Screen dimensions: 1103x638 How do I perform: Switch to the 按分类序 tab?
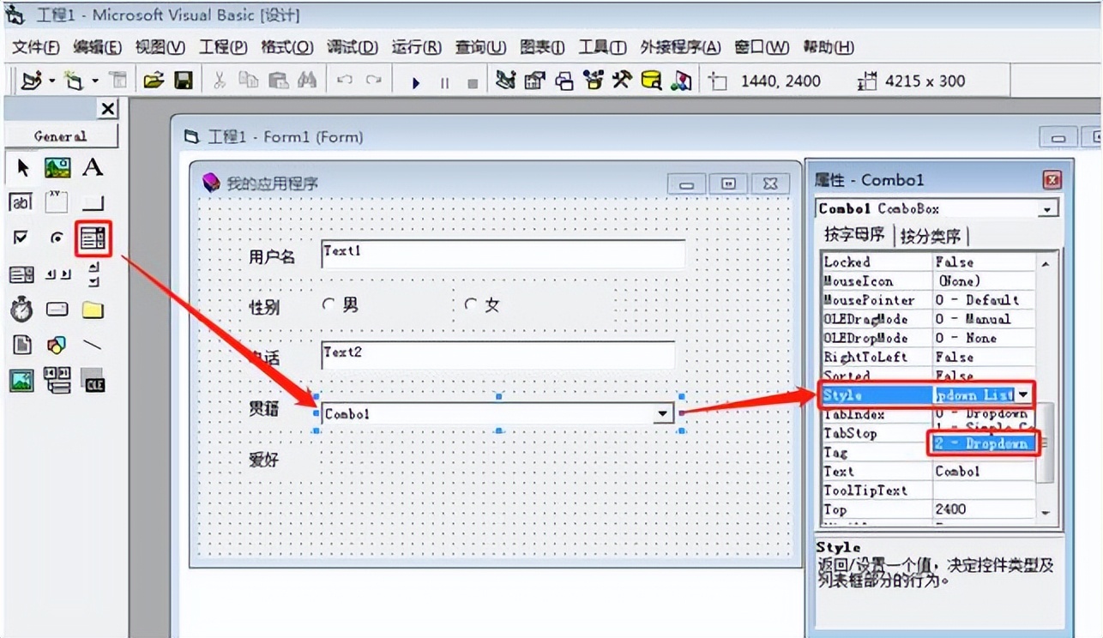[x=931, y=236]
